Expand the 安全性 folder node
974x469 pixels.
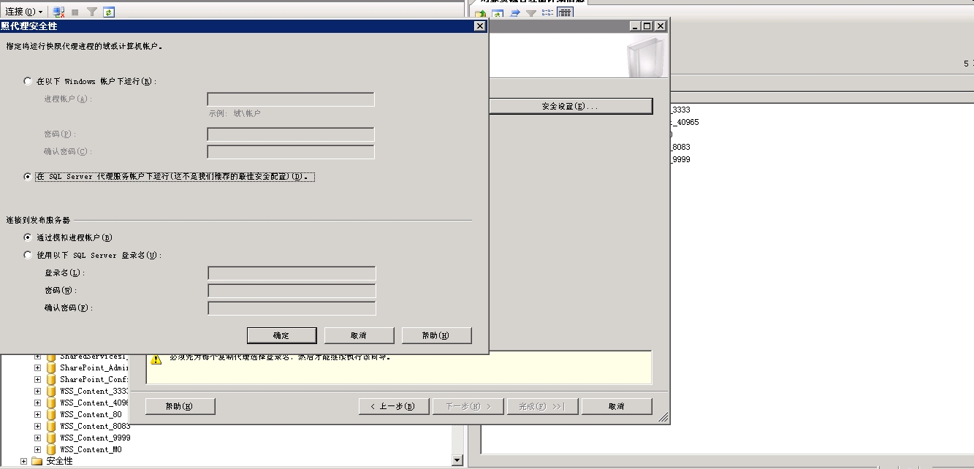click(x=24, y=461)
